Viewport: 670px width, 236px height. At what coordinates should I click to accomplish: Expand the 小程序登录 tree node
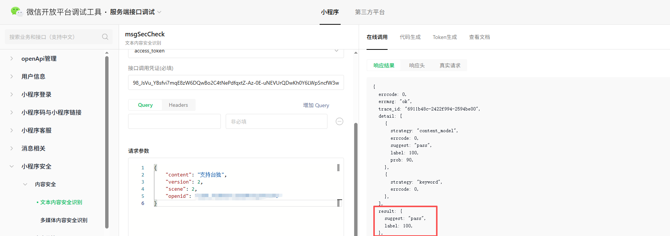[12, 94]
